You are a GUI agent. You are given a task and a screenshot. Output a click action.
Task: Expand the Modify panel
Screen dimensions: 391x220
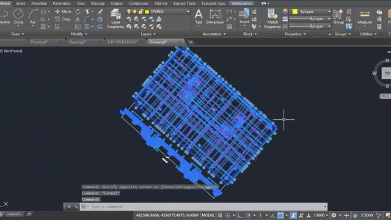click(79, 34)
